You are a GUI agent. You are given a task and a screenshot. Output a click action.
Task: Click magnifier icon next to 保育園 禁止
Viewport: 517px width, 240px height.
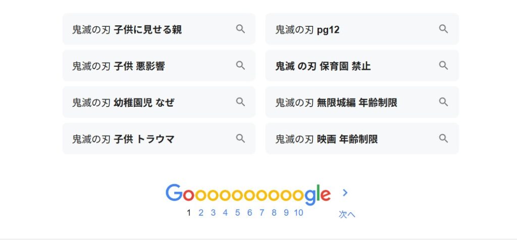pos(443,65)
